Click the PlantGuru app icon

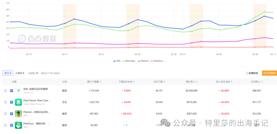pyautogui.click(x=18, y=125)
